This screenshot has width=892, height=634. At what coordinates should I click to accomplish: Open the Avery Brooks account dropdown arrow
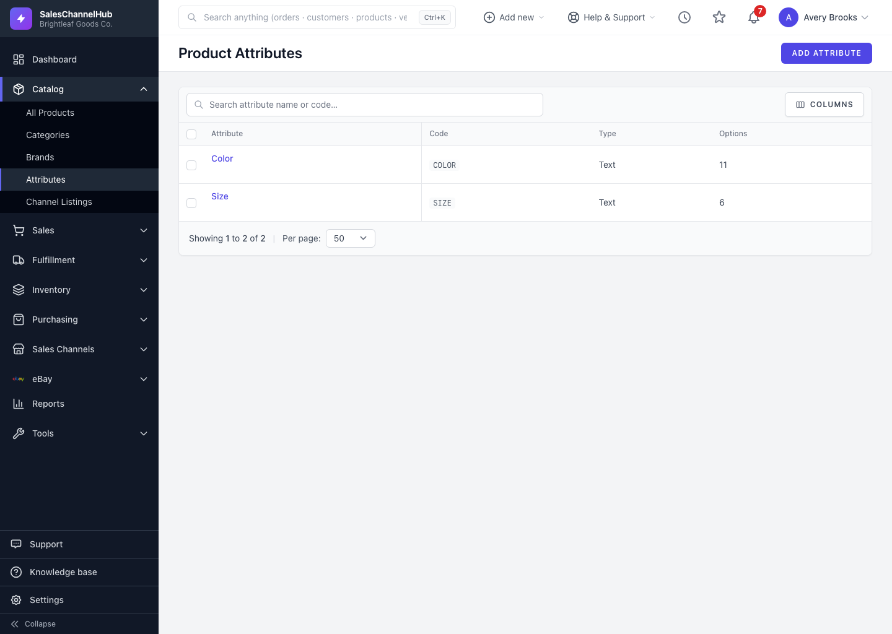(x=865, y=17)
